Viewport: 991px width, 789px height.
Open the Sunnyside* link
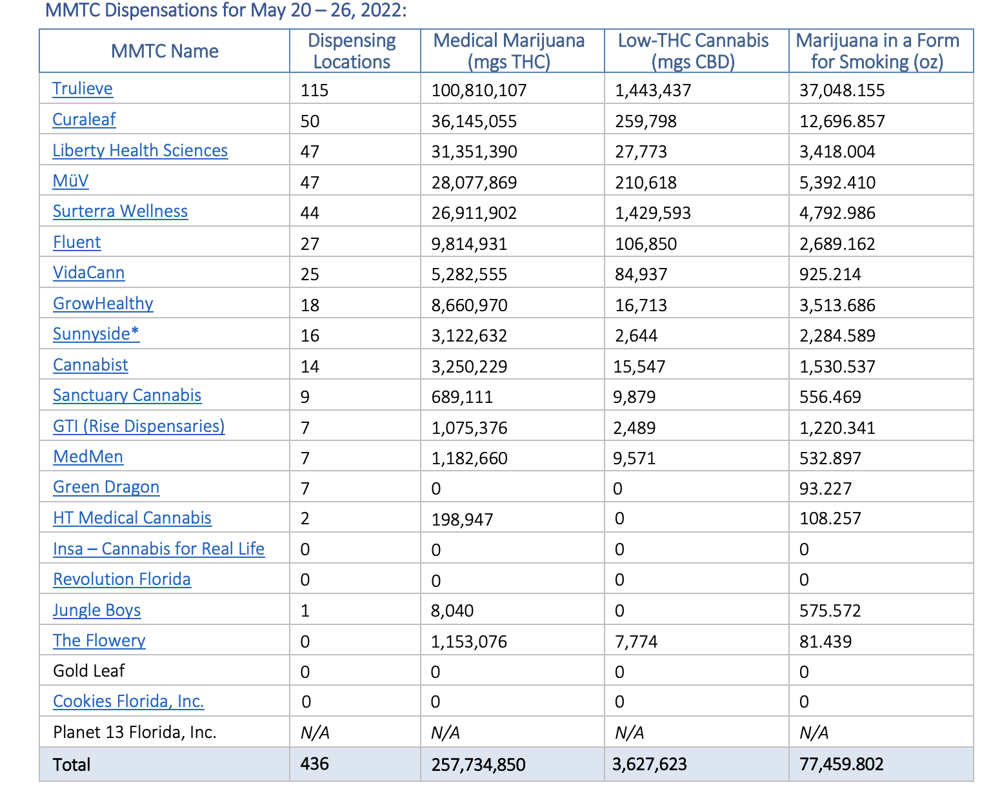click(x=96, y=334)
